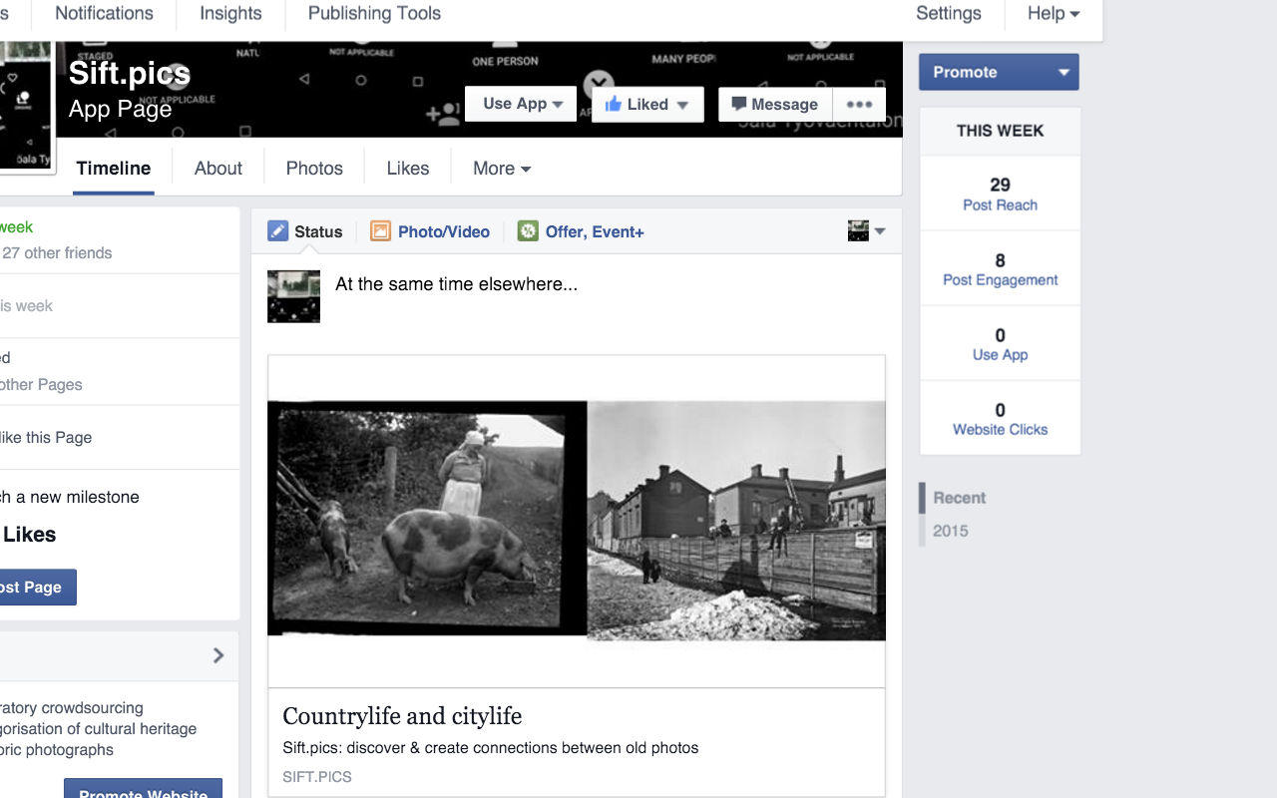Click the SIFT.PICS domain text
The height and width of the screenshot is (798, 1277).
[317, 777]
